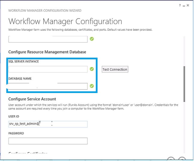The width and height of the screenshot is (194, 161).
Task: Click into the Database Name field
Action: point(48,86)
